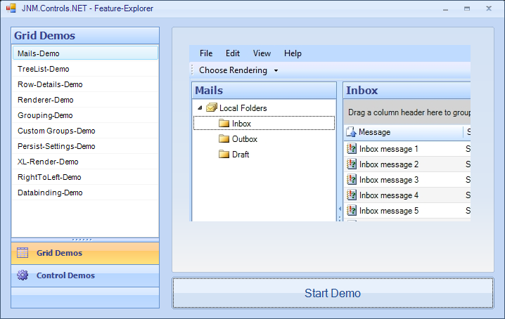Click the Outbox folder icon
Screen dimensions: 505x319
224,139
